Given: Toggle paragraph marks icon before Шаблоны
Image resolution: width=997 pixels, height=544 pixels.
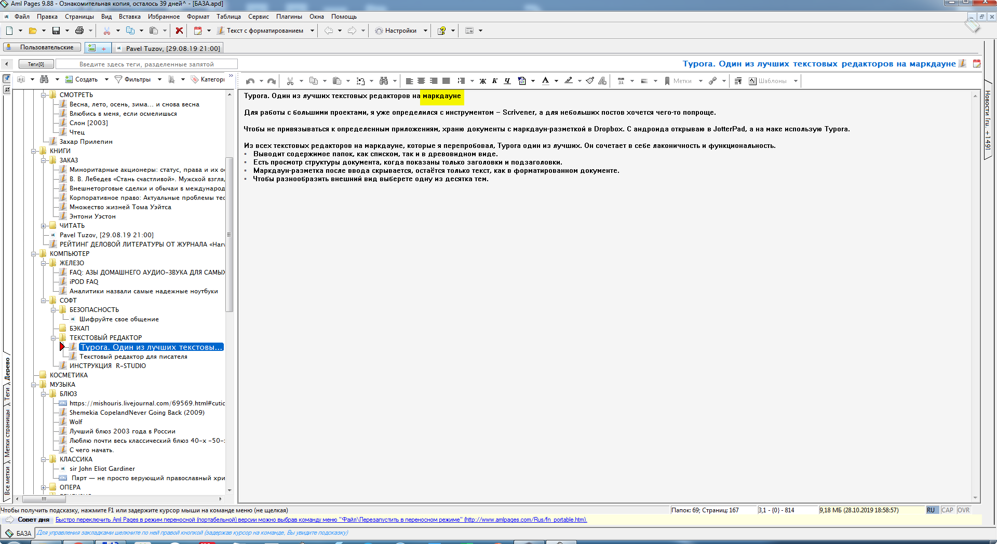Looking at the screenshot, I should [x=738, y=81].
